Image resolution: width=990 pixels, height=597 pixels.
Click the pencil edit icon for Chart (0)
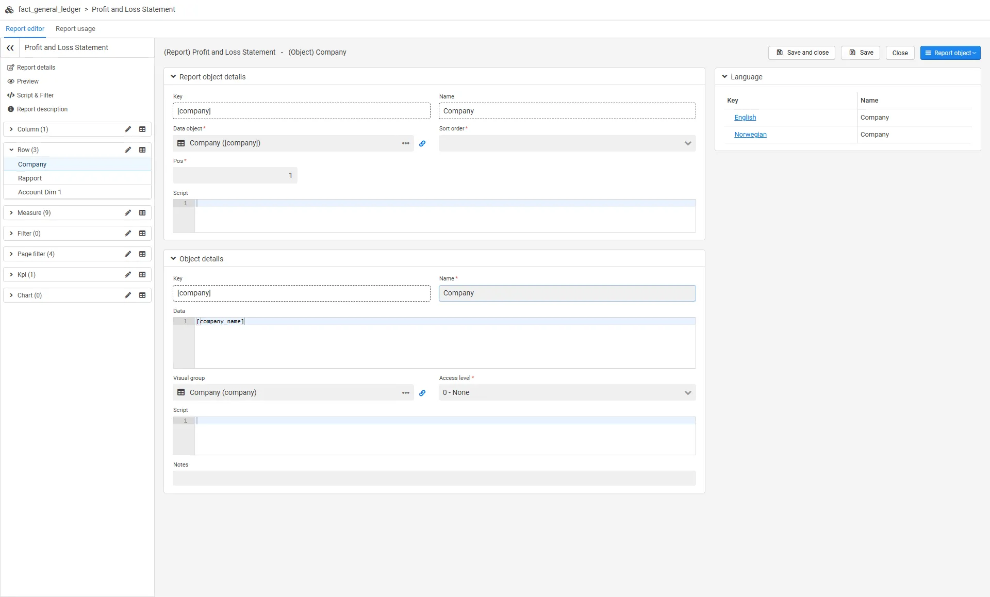click(128, 295)
